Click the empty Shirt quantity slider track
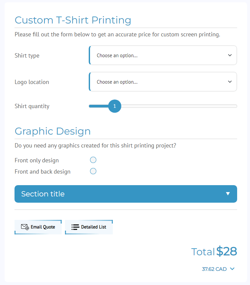250x285 pixels. 179,106
